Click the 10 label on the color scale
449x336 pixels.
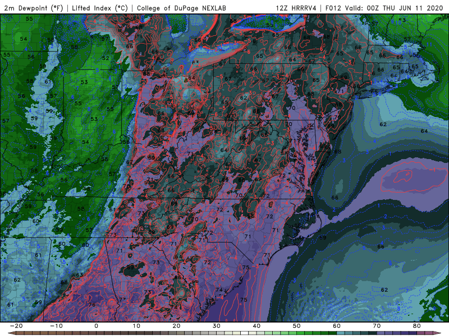point(136,326)
